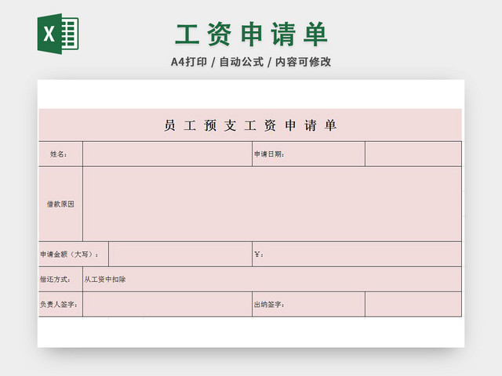
Task: Click the ¥ amount cell
Action: [x=357, y=254]
